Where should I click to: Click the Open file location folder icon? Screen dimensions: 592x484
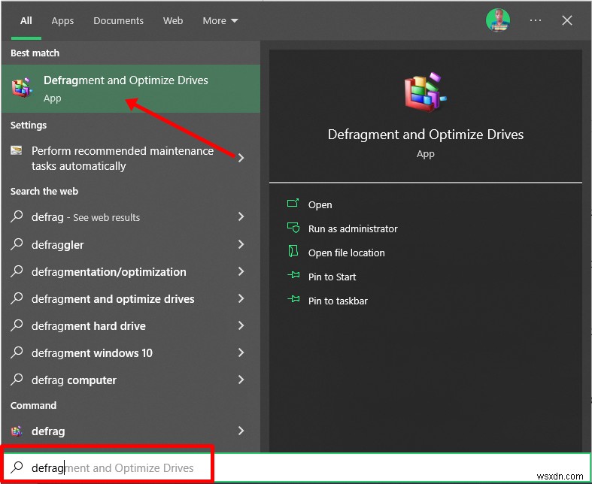(293, 251)
